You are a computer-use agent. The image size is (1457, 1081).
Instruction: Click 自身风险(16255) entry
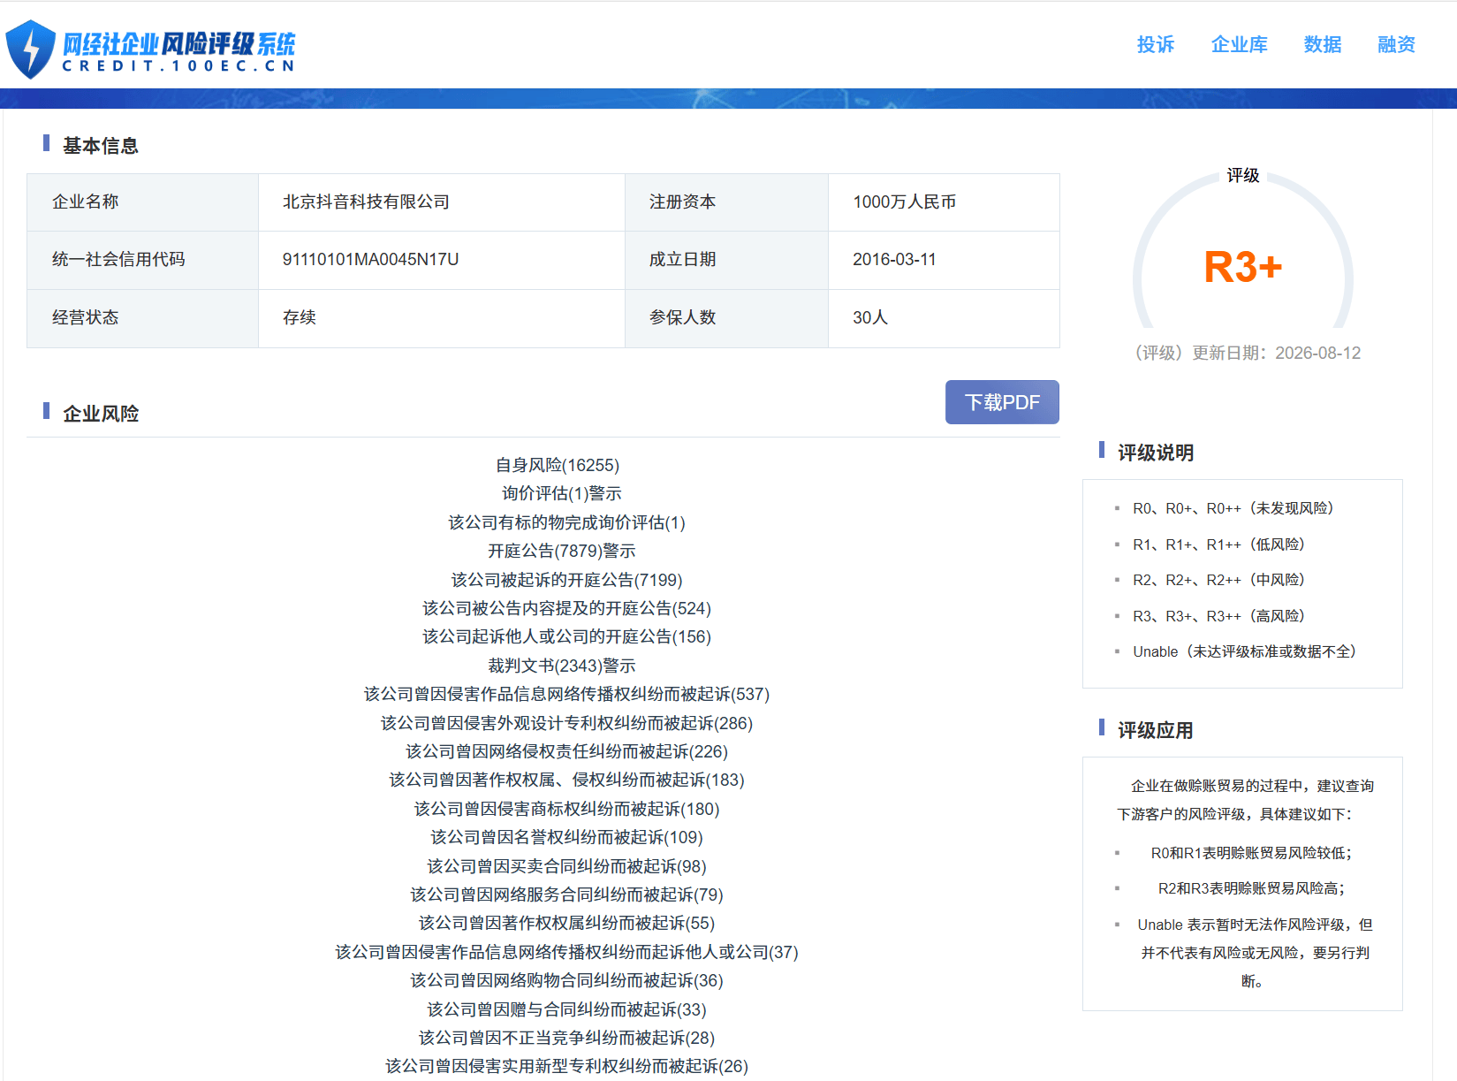(558, 465)
